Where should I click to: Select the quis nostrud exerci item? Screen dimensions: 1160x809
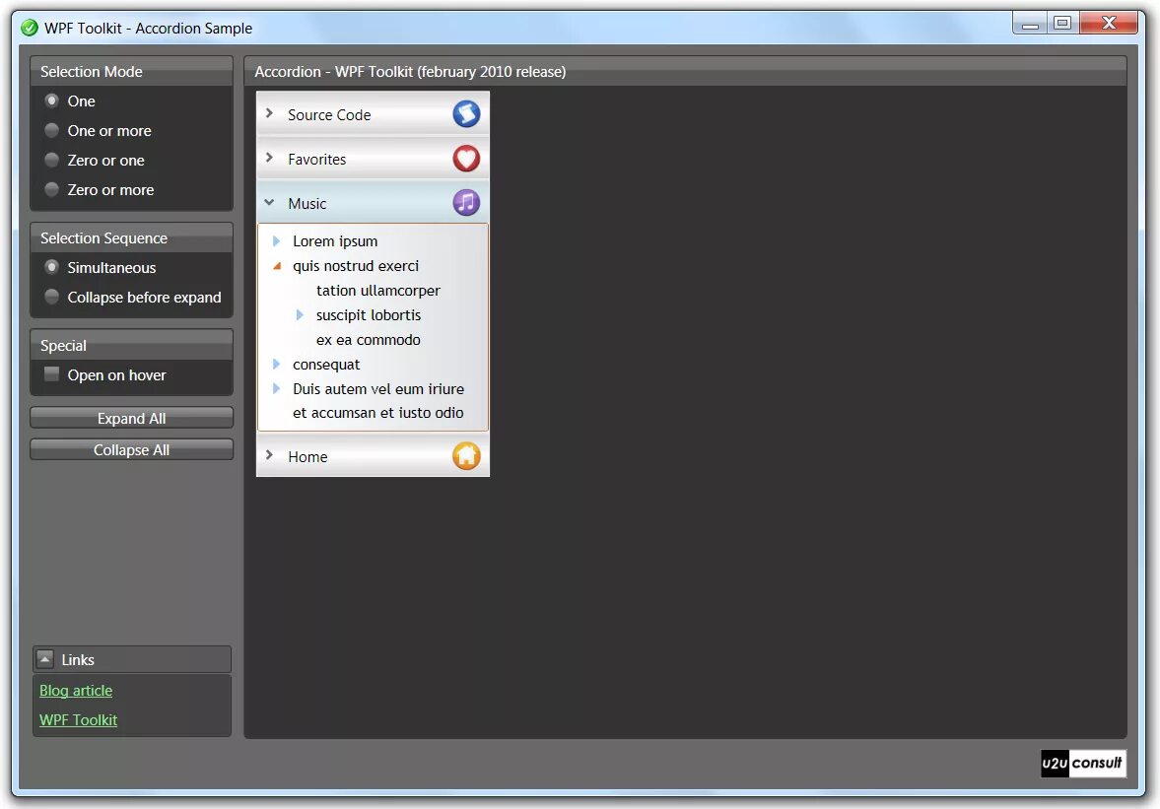coord(356,265)
